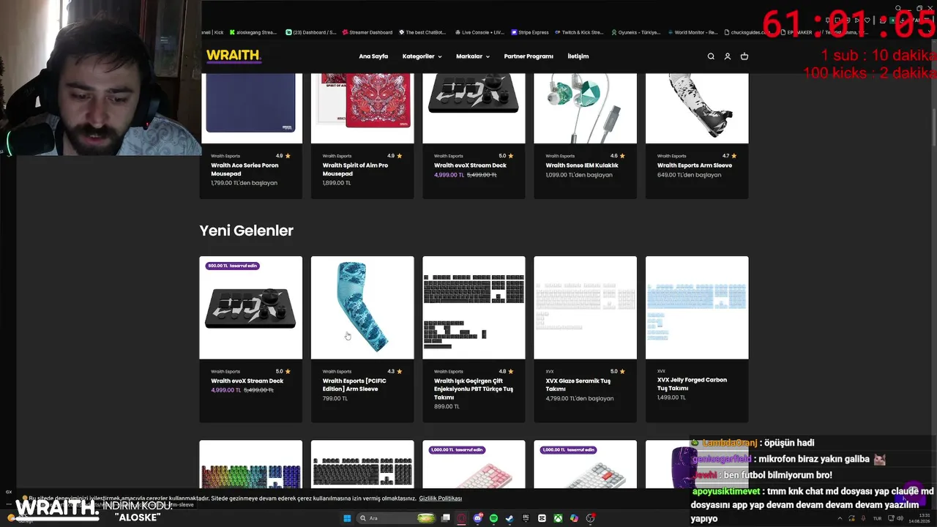Screen dimensions: 937x527
Task: Open the Oyuneks - Türkiye bookmark
Action: point(635,32)
